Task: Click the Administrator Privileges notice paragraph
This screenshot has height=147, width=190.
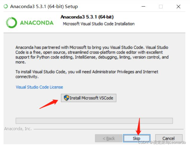Action: (87, 74)
